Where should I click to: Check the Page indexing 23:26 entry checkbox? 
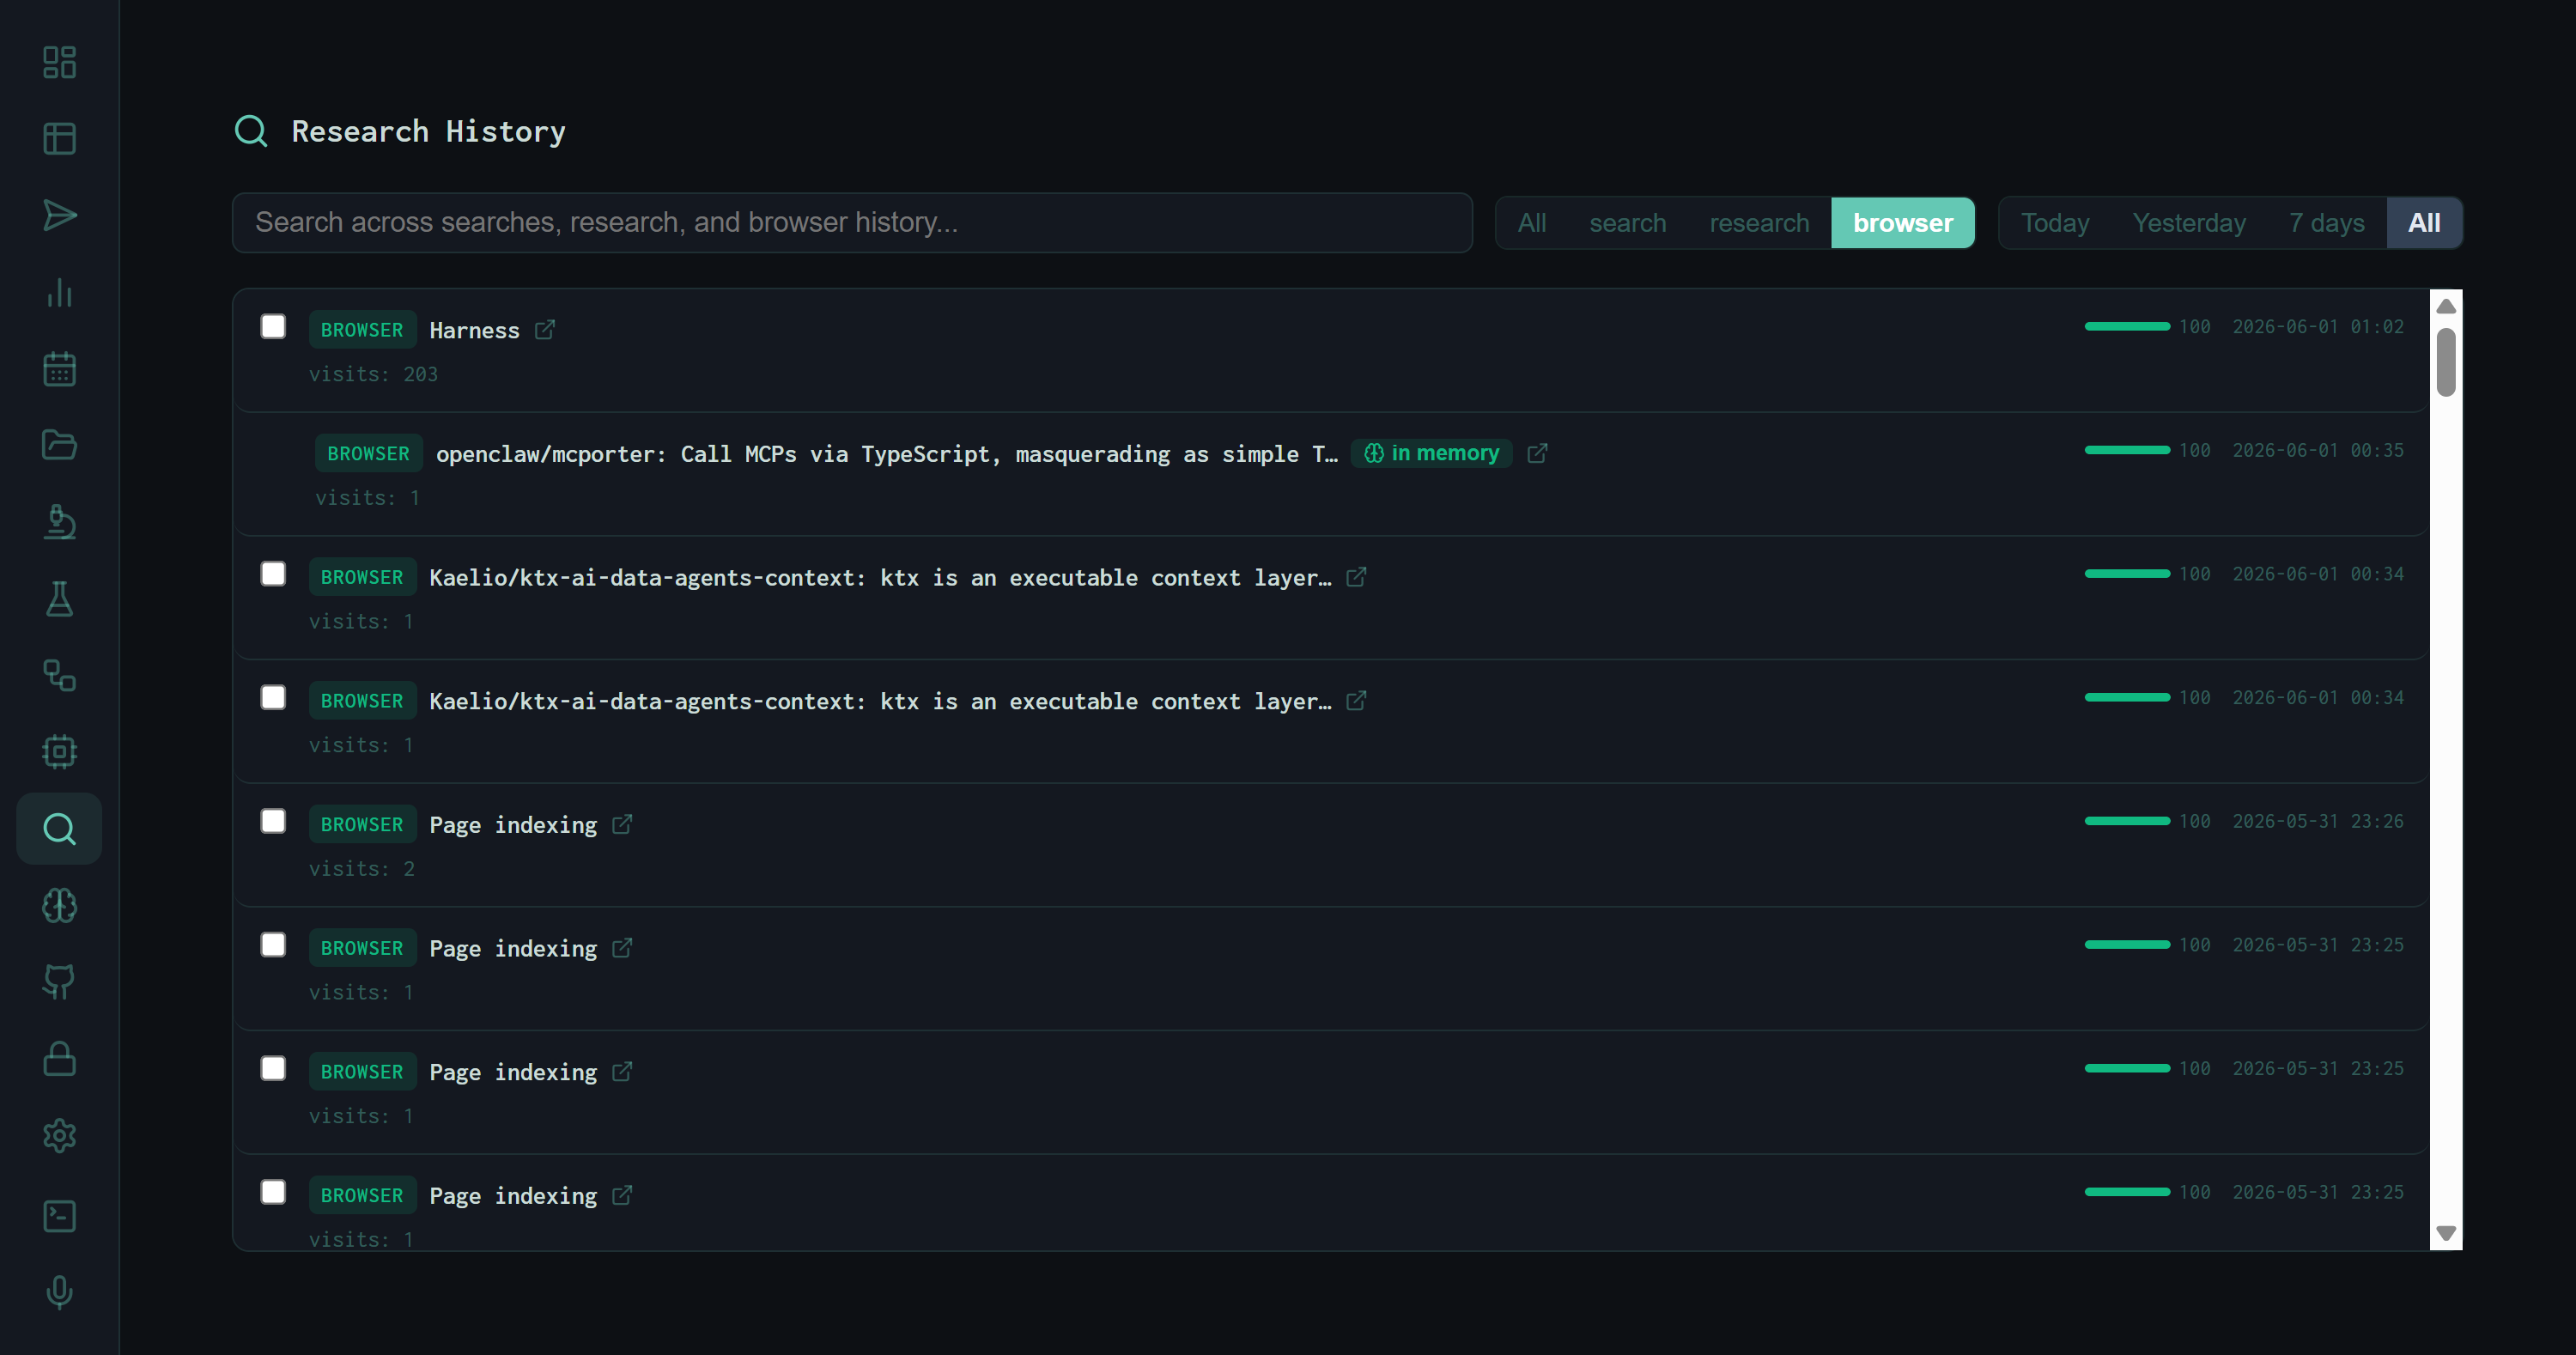(x=273, y=821)
